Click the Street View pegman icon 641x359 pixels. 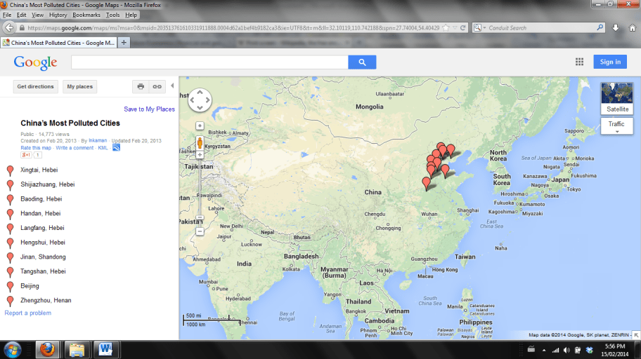point(200,143)
